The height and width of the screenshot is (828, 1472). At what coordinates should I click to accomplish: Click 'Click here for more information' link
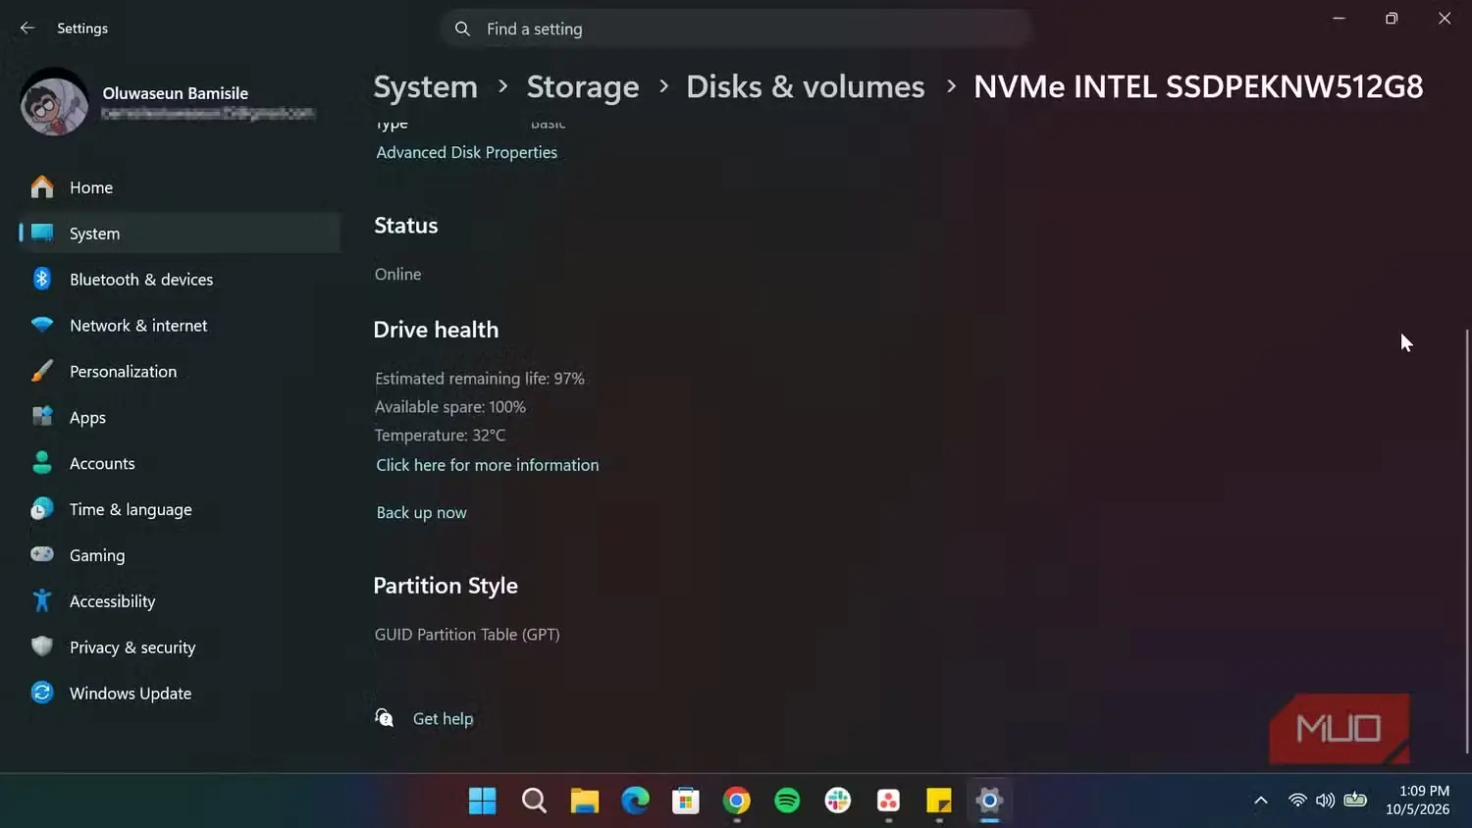tap(488, 465)
